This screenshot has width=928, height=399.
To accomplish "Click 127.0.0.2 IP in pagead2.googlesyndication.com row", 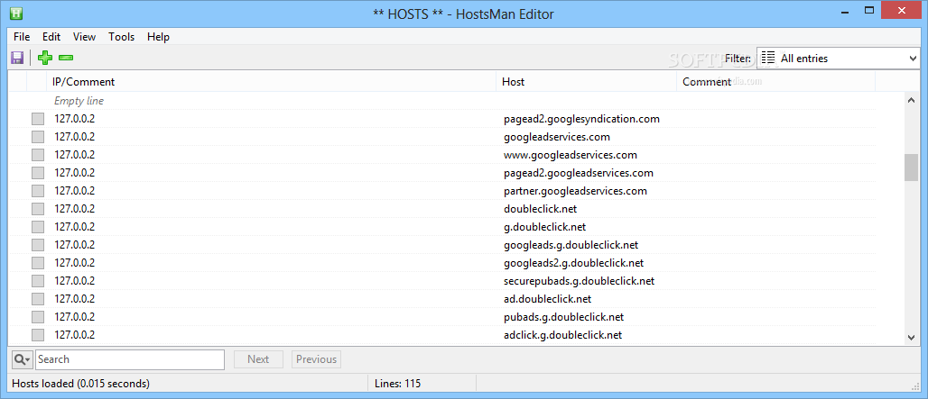I will click(x=75, y=119).
